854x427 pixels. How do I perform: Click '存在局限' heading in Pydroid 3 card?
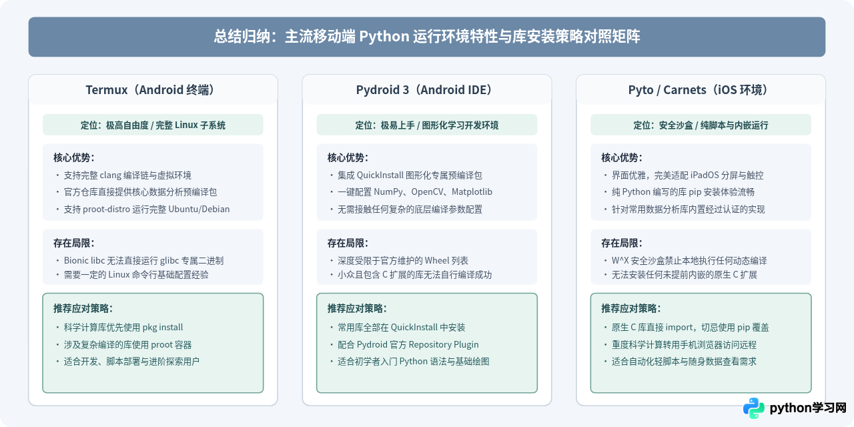pos(348,243)
